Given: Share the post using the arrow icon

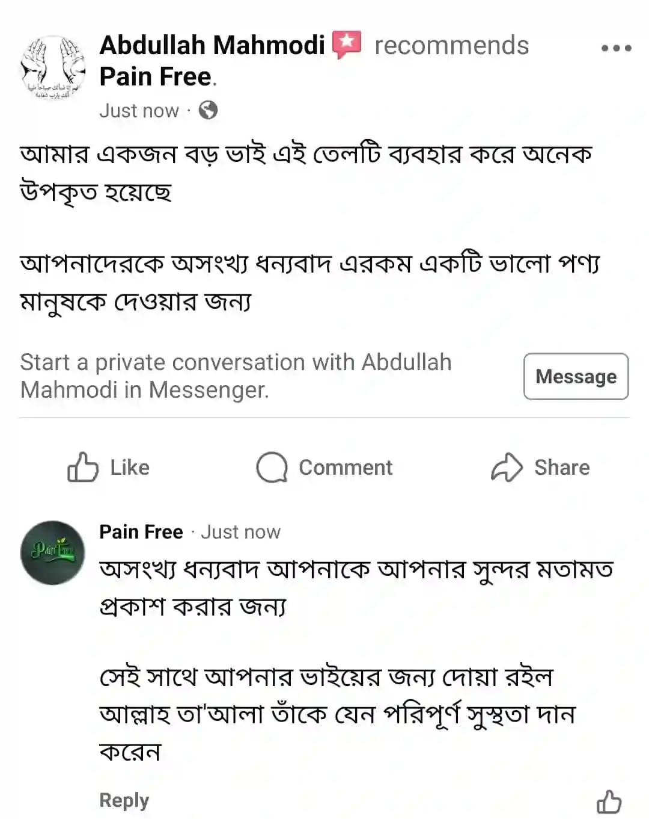Looking at the screenshot, I should (x=540, y=468).
